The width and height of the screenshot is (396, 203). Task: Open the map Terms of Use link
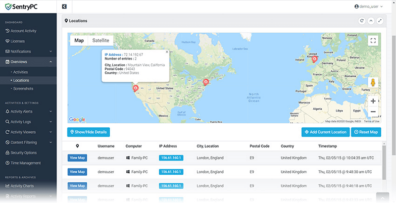372,121
